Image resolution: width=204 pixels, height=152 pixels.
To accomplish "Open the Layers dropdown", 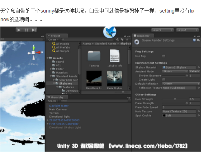I will (x=162, y=30).
